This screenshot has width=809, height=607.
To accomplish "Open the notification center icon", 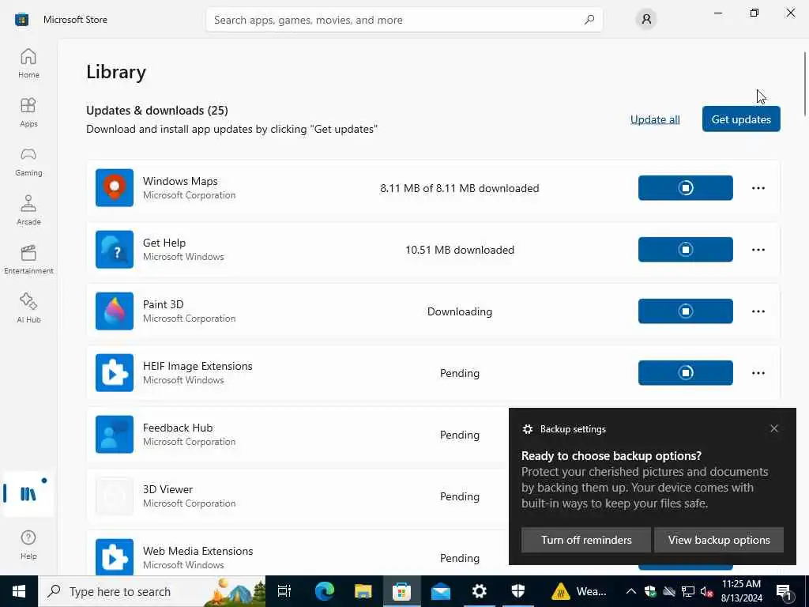I will point(785,591).
